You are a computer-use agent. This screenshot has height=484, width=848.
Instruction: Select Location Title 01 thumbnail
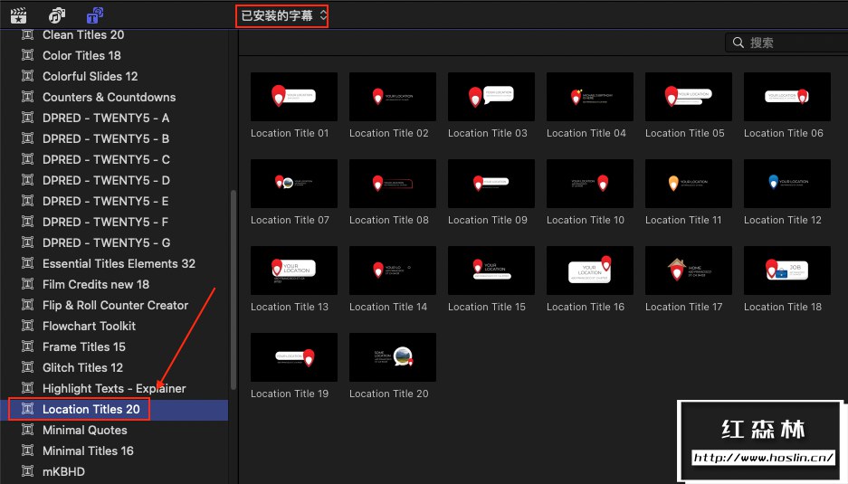point(293,97)
